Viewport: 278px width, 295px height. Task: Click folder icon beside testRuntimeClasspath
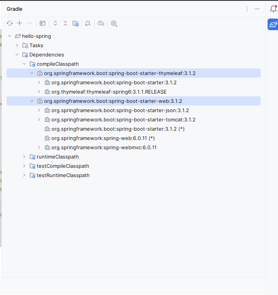pos(32,176)
